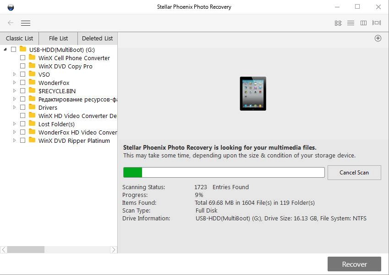Switch to columns view icon
Viewport: 389px width, 275px height.
[x=363, y=23]
